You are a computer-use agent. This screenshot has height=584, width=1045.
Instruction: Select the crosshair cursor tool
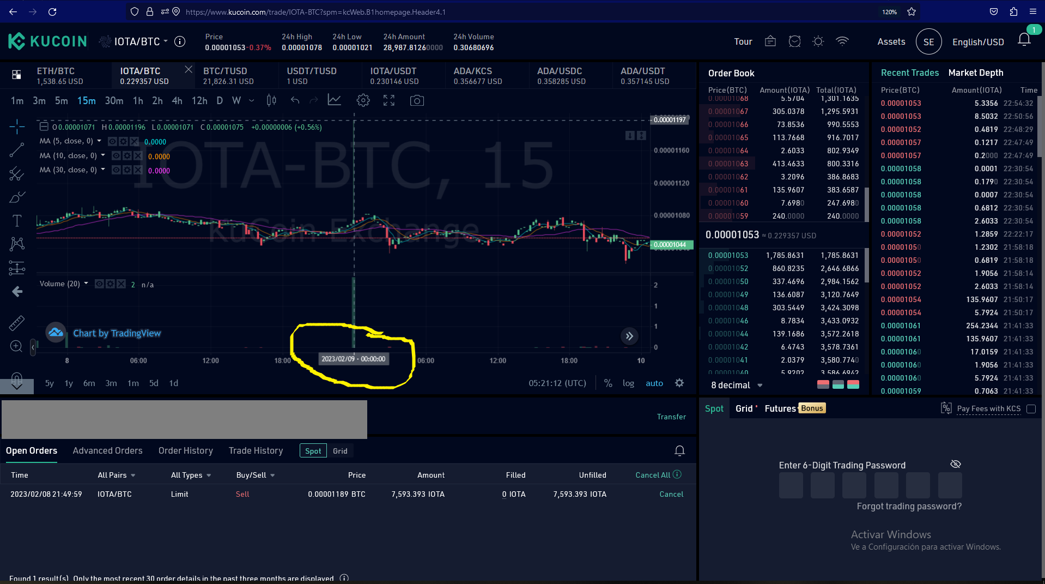pos(17,127)
